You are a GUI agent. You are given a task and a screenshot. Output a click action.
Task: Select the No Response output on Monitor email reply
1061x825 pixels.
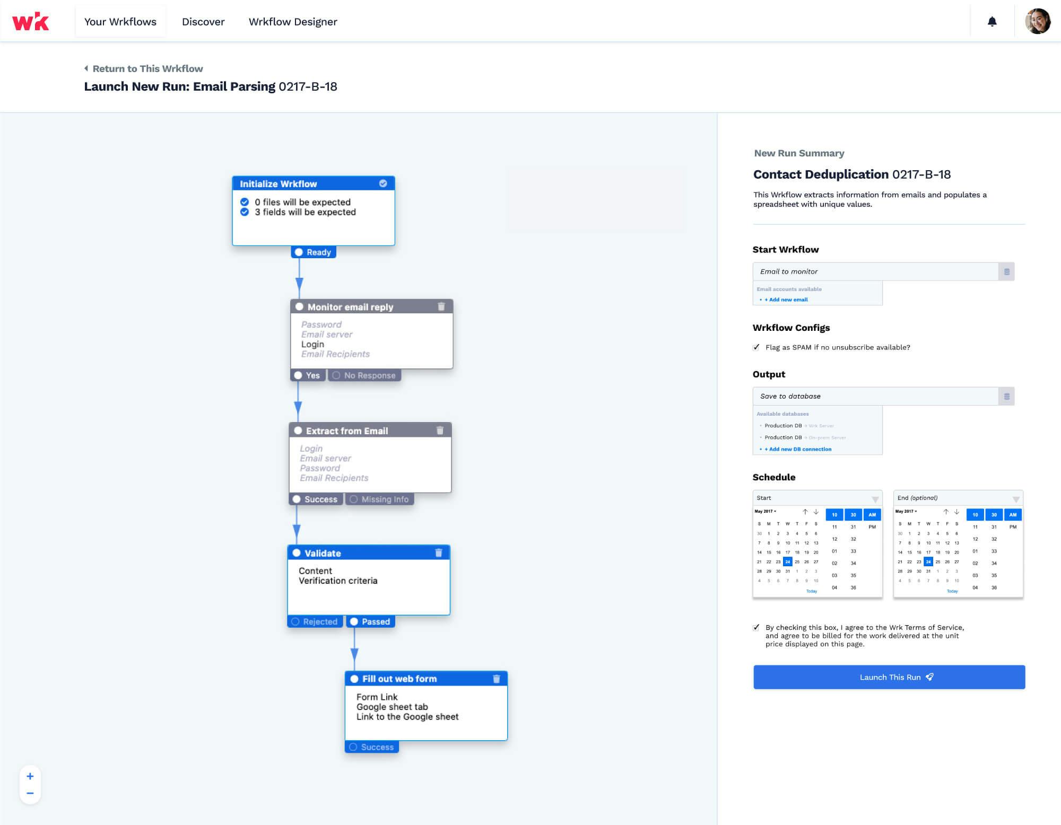pos(364,375)
